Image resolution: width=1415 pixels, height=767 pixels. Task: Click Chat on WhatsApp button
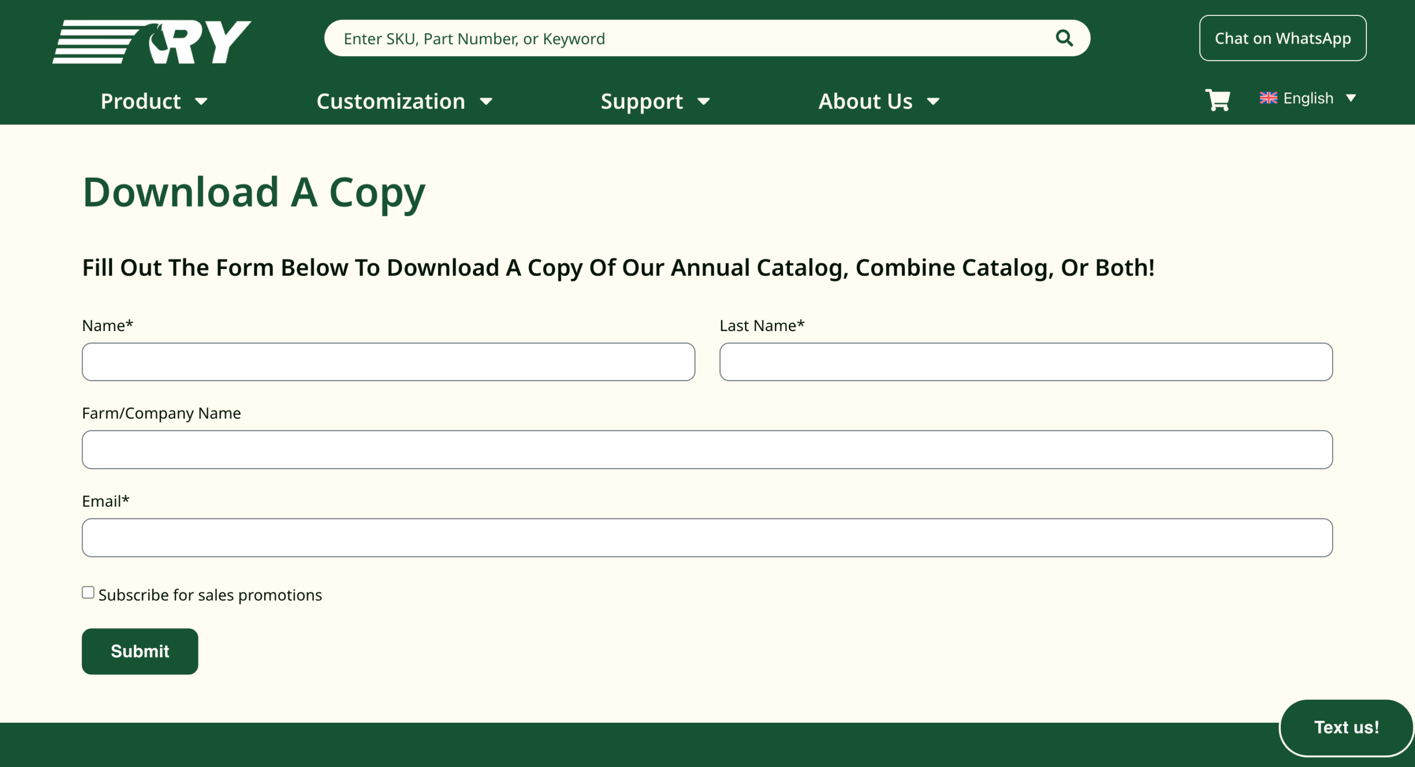1282,38
